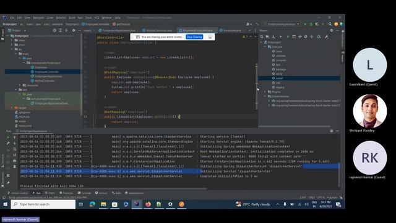Click the Windows Start button
The height and width of the screenshot is (223, 396).
[6, 204]
